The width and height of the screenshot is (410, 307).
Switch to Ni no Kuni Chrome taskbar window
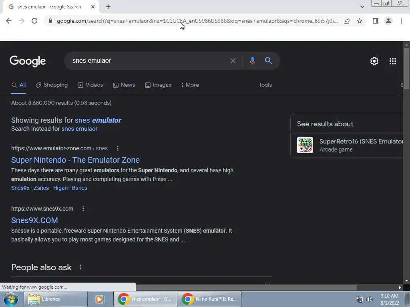pyautogui.click(x=209, y=299)
